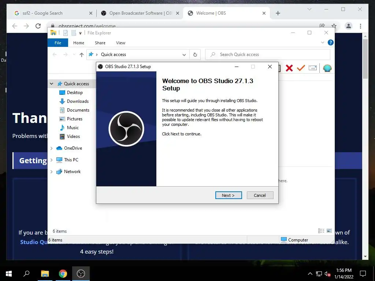Click the File Explorer taskbar icon
375x281 pixels.
45,274
